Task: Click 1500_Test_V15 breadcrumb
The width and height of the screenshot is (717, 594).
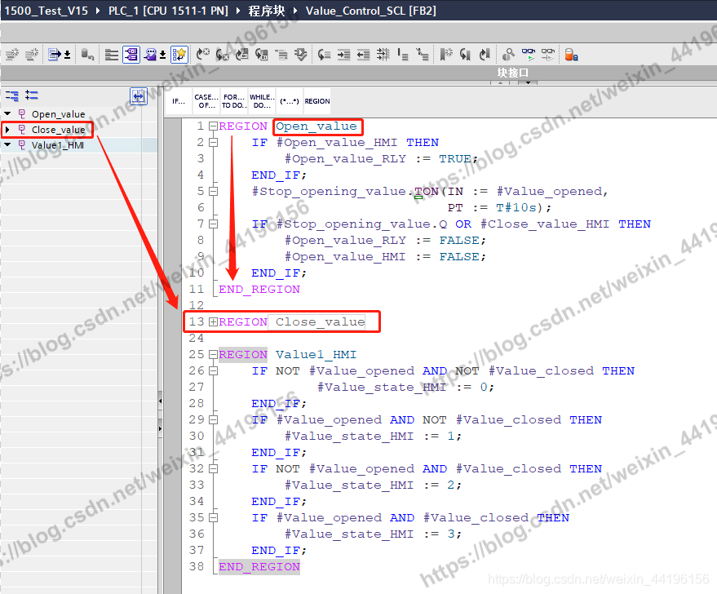Action: (46, 10)
